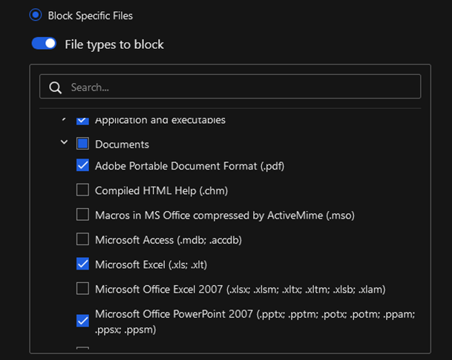This screenshot has height=360, width=452.
Task: Select the Documents tree label
Action: tap(122, 144)
